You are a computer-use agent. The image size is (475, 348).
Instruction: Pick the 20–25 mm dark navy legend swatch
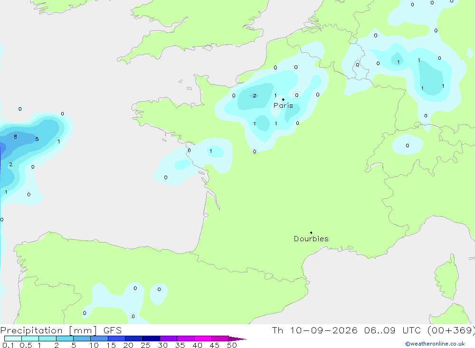[x=151, y=339]
